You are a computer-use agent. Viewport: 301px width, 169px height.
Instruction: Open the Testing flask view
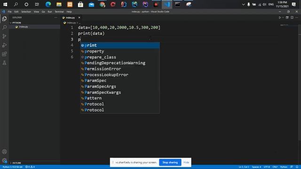pos(4,63)
